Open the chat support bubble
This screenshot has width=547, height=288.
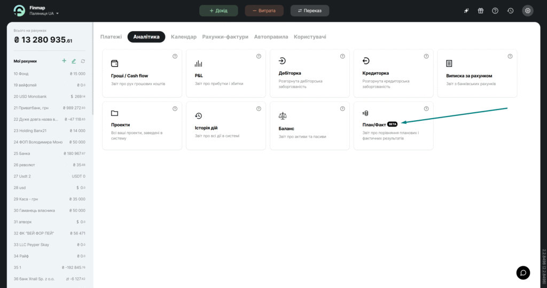point(523,273)
